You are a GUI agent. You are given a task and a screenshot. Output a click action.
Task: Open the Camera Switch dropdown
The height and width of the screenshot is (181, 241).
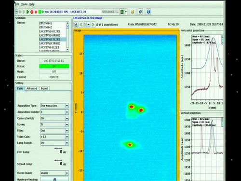[x=54, y=118]
